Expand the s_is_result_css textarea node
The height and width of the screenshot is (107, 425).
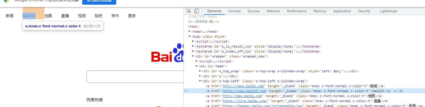[193, 46]
